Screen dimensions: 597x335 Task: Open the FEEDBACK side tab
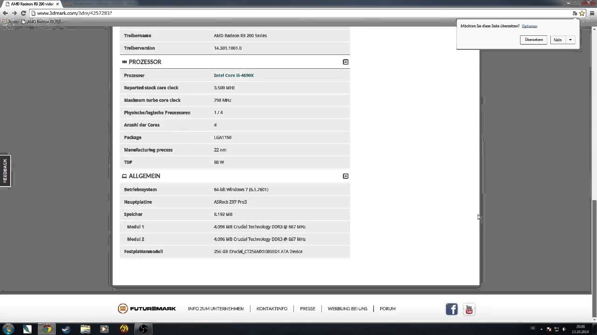click(x=5, y=171)
